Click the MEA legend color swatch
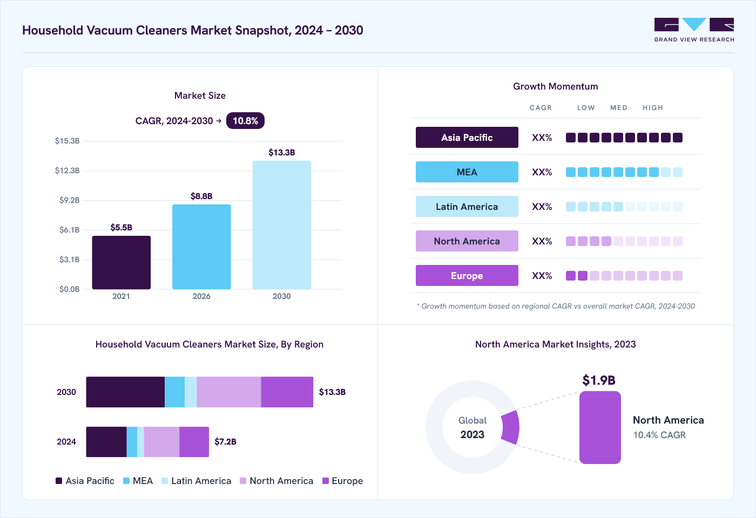756x518 pixels. click(126, 481)
